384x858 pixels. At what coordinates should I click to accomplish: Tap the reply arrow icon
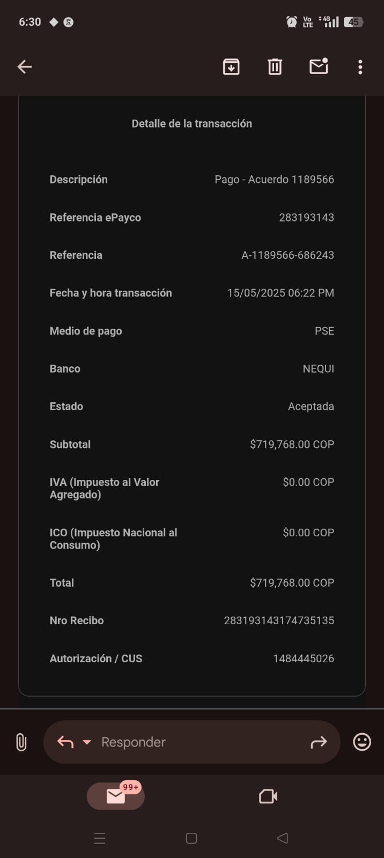pyautogui.click(x=65, y=742)
